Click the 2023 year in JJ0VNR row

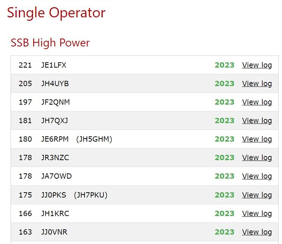click(225, 232)
